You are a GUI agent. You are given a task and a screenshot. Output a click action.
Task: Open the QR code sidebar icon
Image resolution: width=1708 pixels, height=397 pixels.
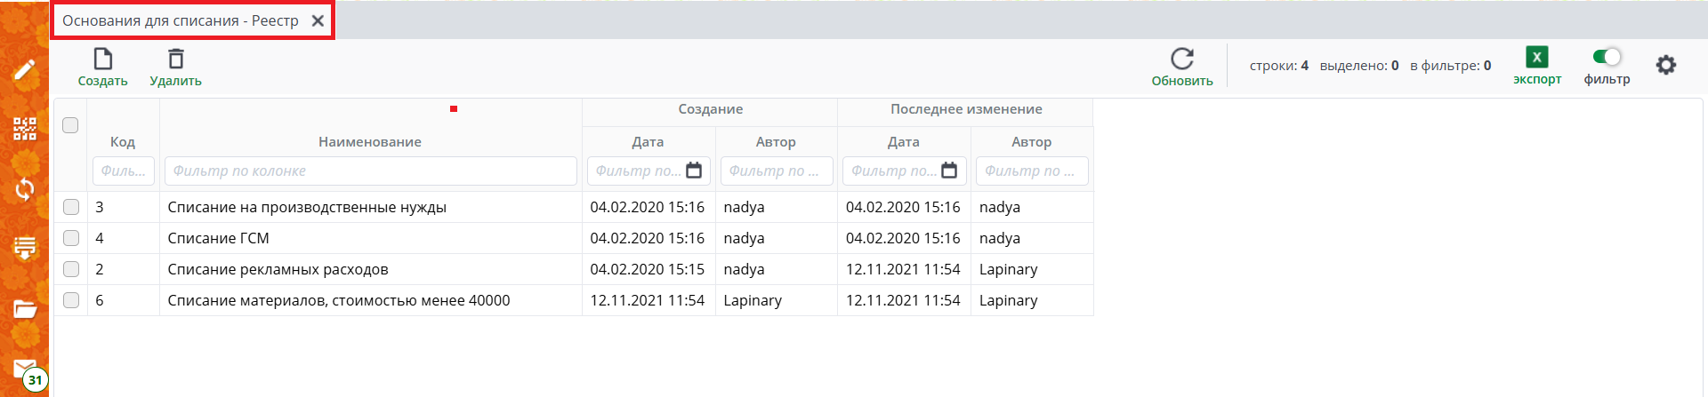point(25,129)
